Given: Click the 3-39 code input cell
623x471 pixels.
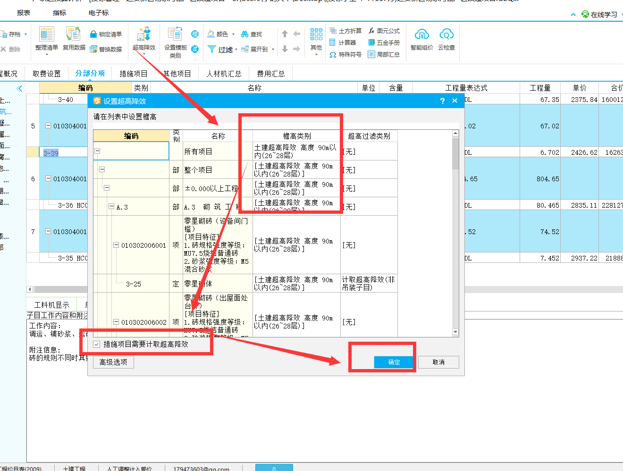Looking at the screenshot, I should tap(64, 153).
